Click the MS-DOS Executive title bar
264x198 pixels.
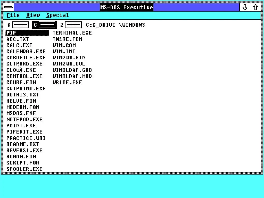[x=126, y=7]
